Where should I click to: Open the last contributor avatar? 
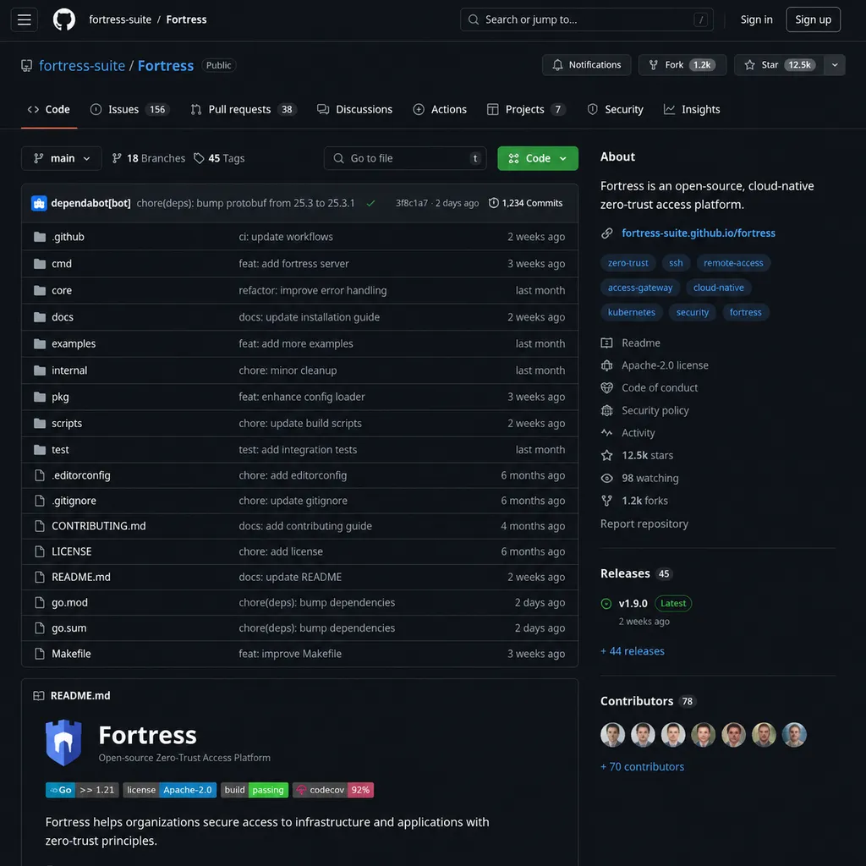pos(794,735)
